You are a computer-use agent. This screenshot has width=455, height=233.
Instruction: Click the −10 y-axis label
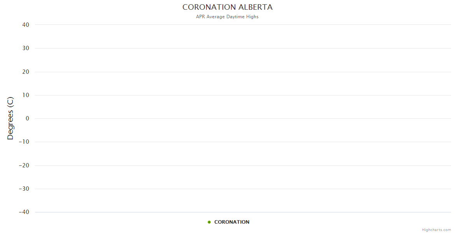click(24, 142)
